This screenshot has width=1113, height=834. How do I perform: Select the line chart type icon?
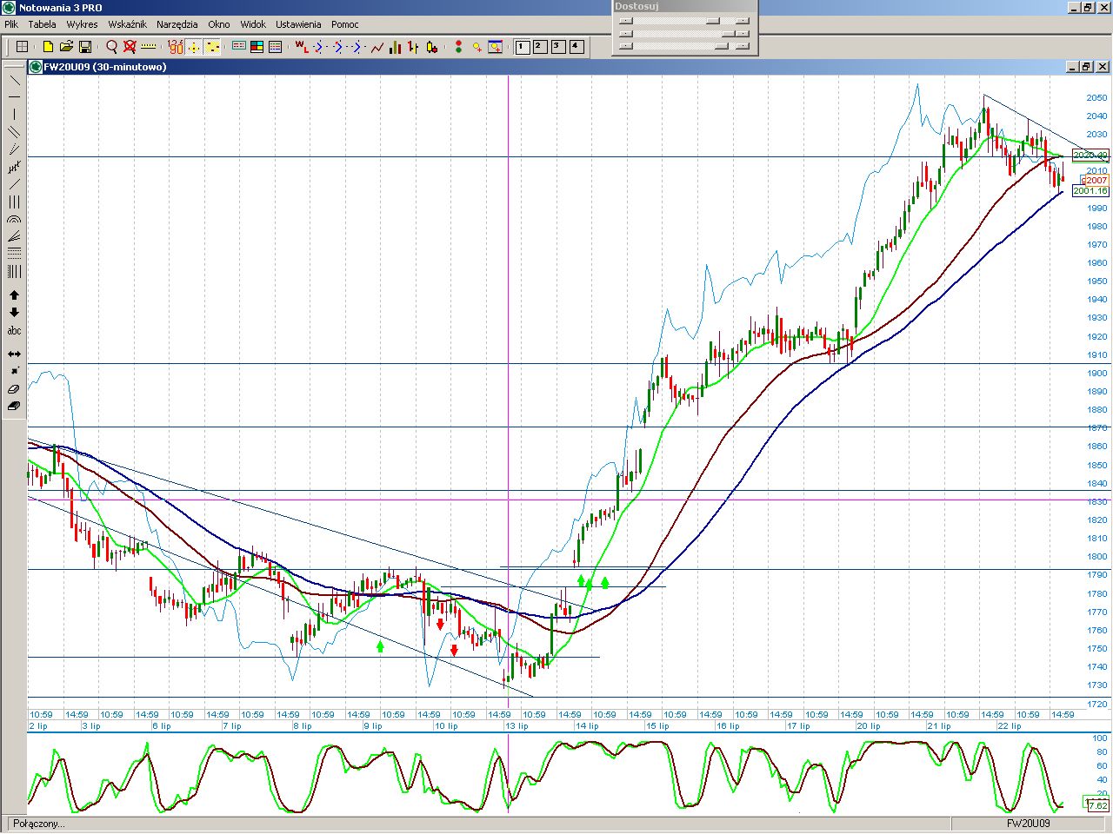coord(377,47)
